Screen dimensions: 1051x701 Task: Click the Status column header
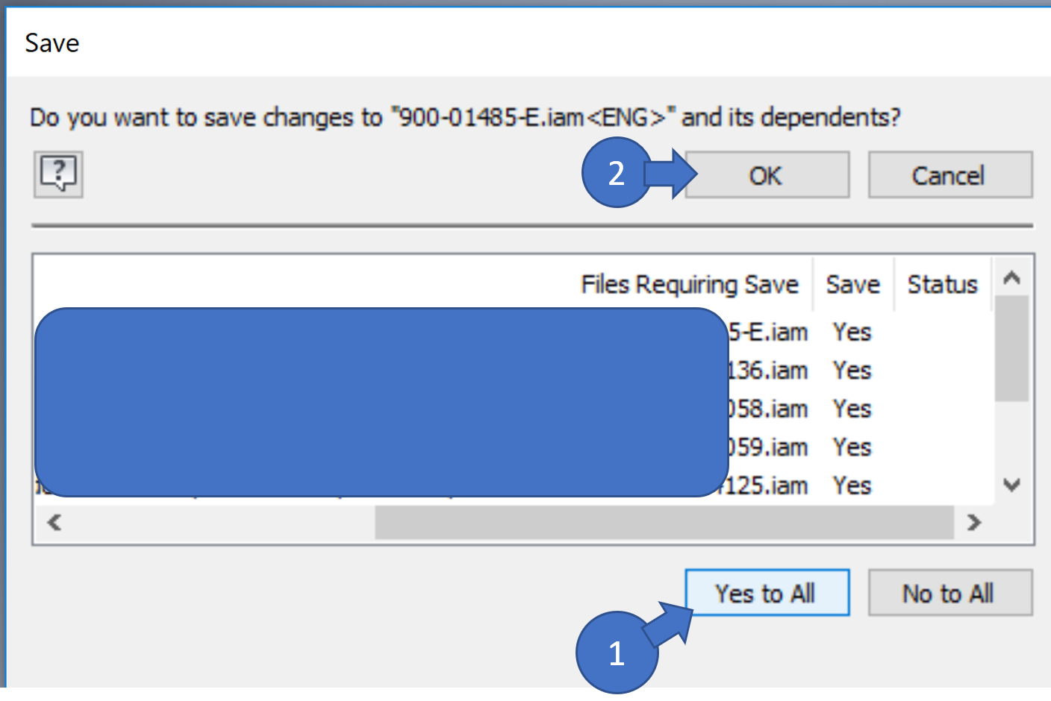942,284
